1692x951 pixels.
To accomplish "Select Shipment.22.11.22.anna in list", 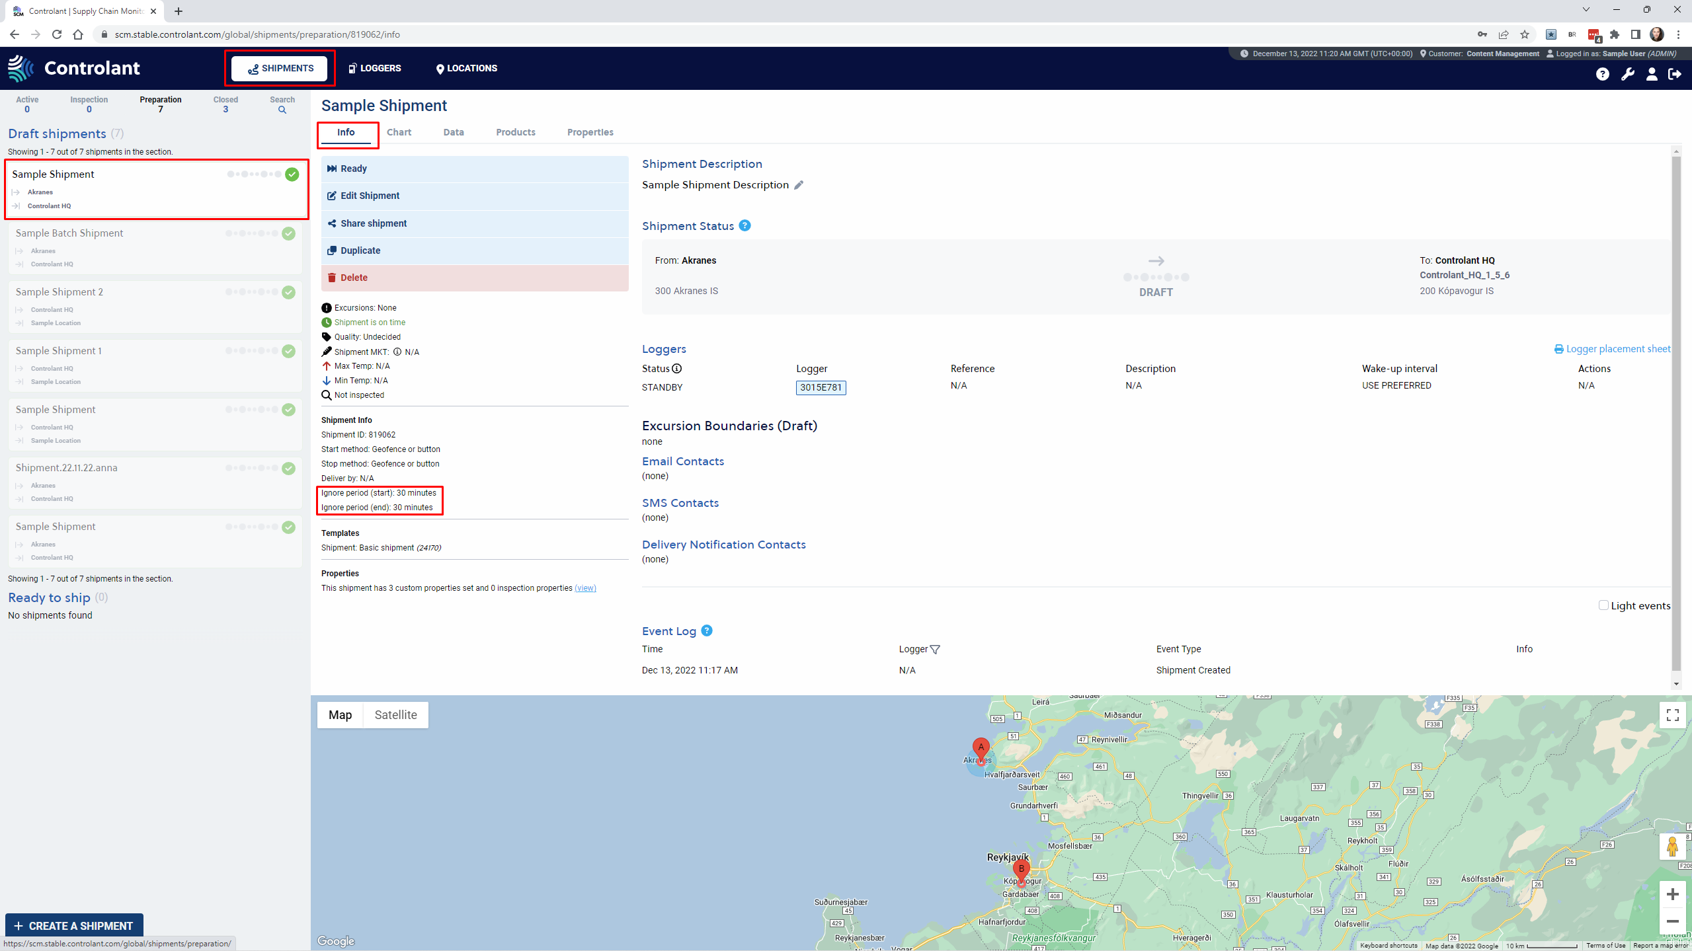I will [155, 482].
